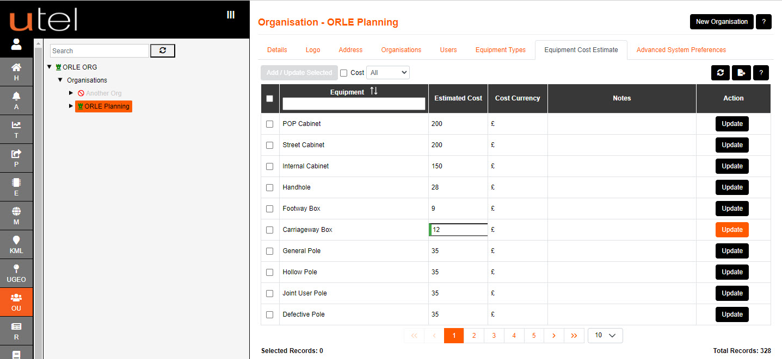Check the select-all checkbox in table header
The width and height of the screenshot is (782, 359).
coord(269,98)
